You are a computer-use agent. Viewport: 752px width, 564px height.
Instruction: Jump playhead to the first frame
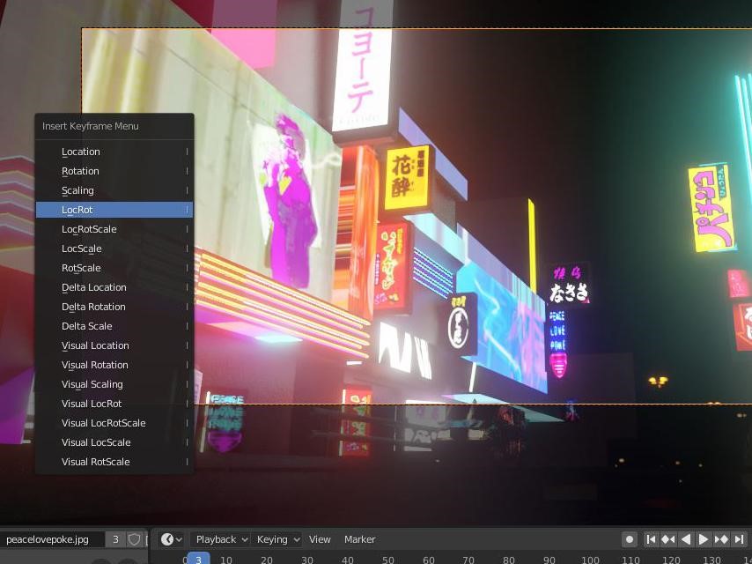pos(652,538)
